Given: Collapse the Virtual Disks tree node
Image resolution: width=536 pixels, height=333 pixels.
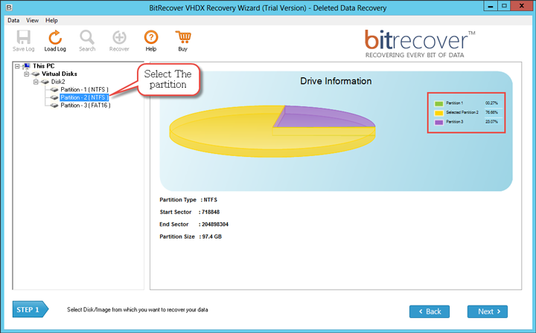Looking at the screenshot, I should pyautogui.click(x=26, y=74).
